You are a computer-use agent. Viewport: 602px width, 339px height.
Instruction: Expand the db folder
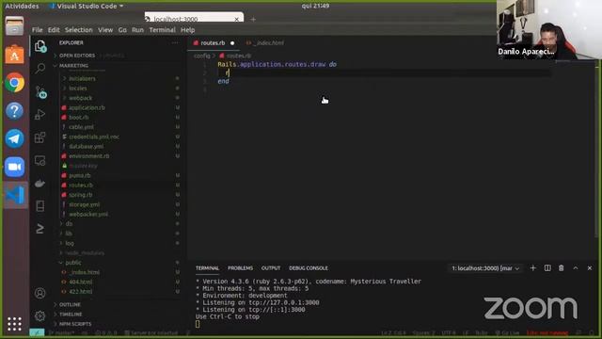[69, 223]
